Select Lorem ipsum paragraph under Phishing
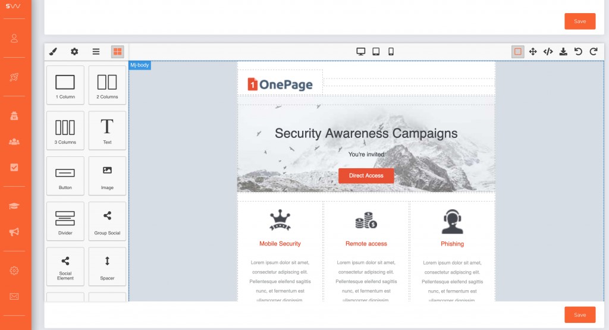This screenshot has height=330, width=609. click(452, 281)
